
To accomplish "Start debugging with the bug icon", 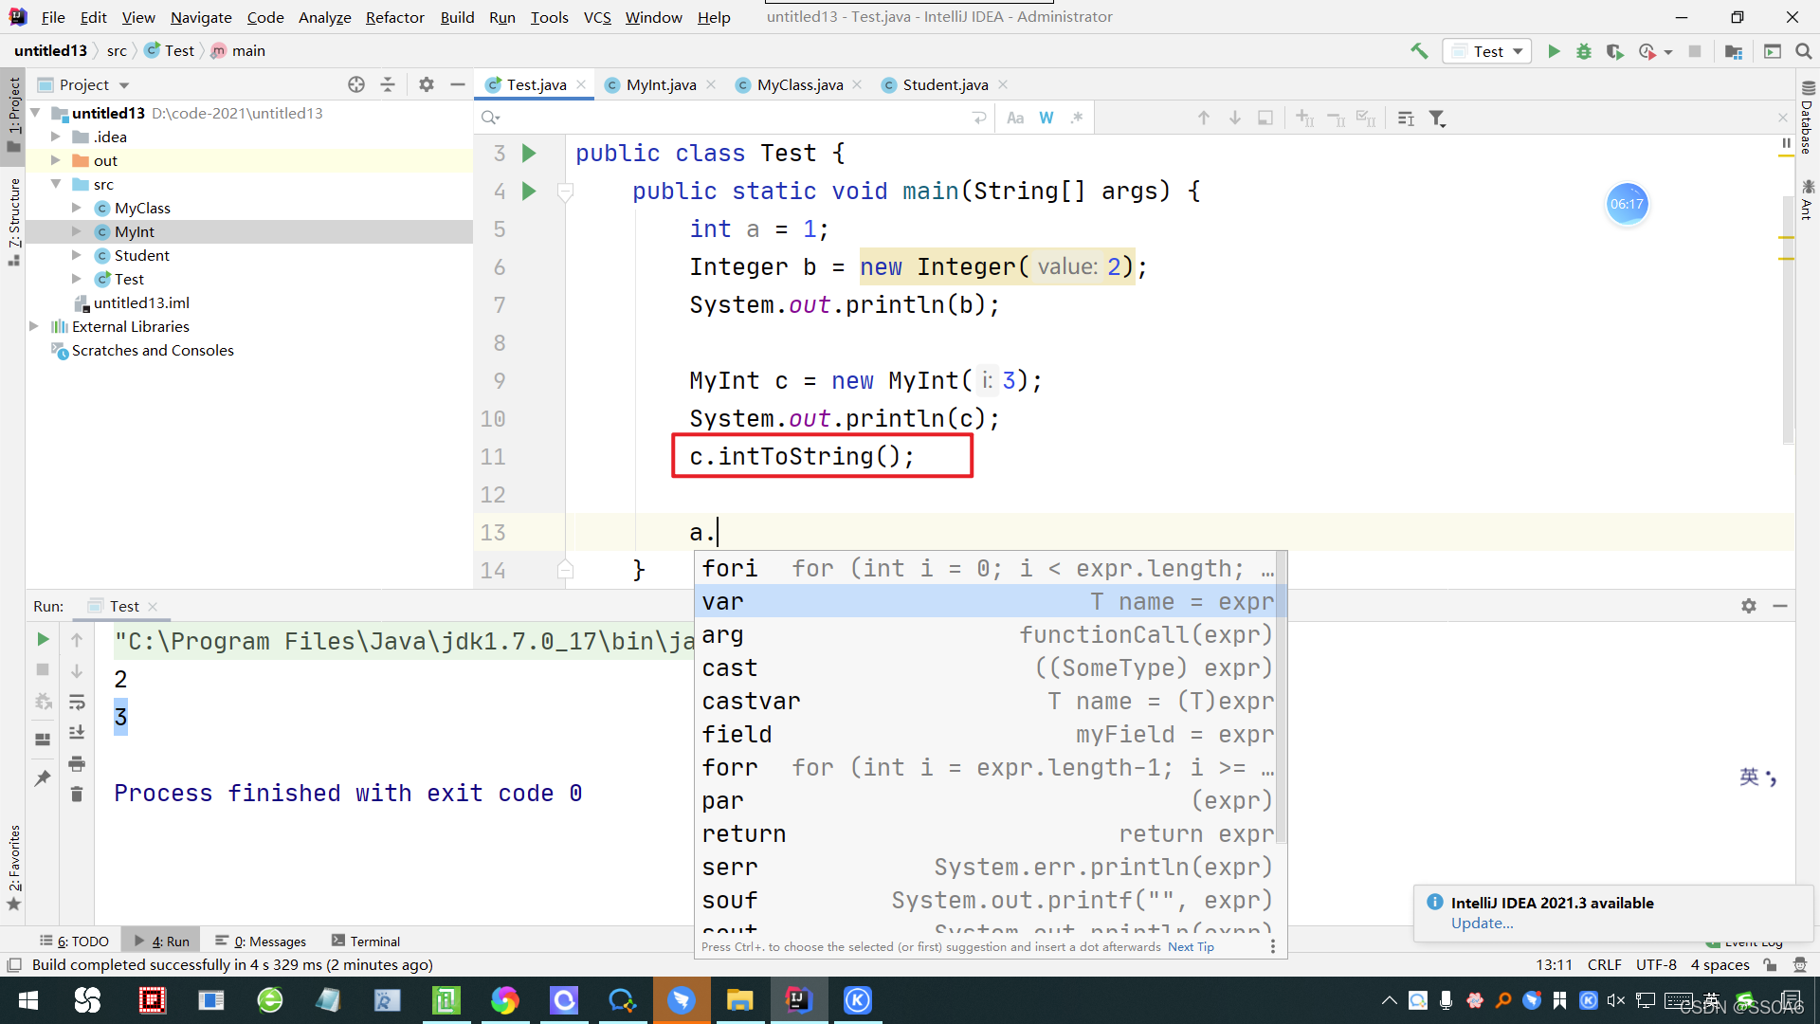I will pos(1584,51).
